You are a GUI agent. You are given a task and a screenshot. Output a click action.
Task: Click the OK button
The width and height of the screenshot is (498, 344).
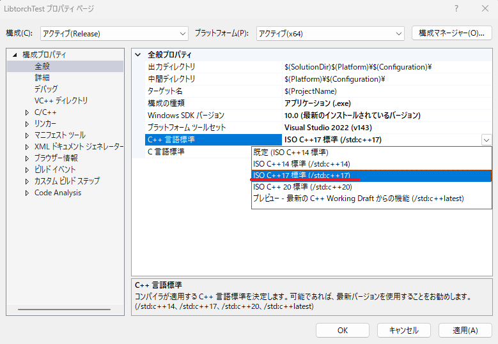tap(343, 330)
